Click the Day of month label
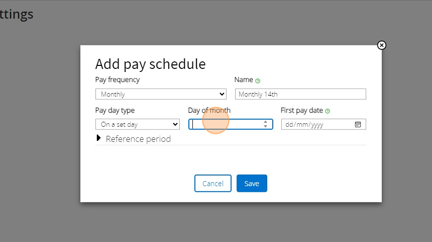Screen dimensions: 432x242 pos(209,110)
